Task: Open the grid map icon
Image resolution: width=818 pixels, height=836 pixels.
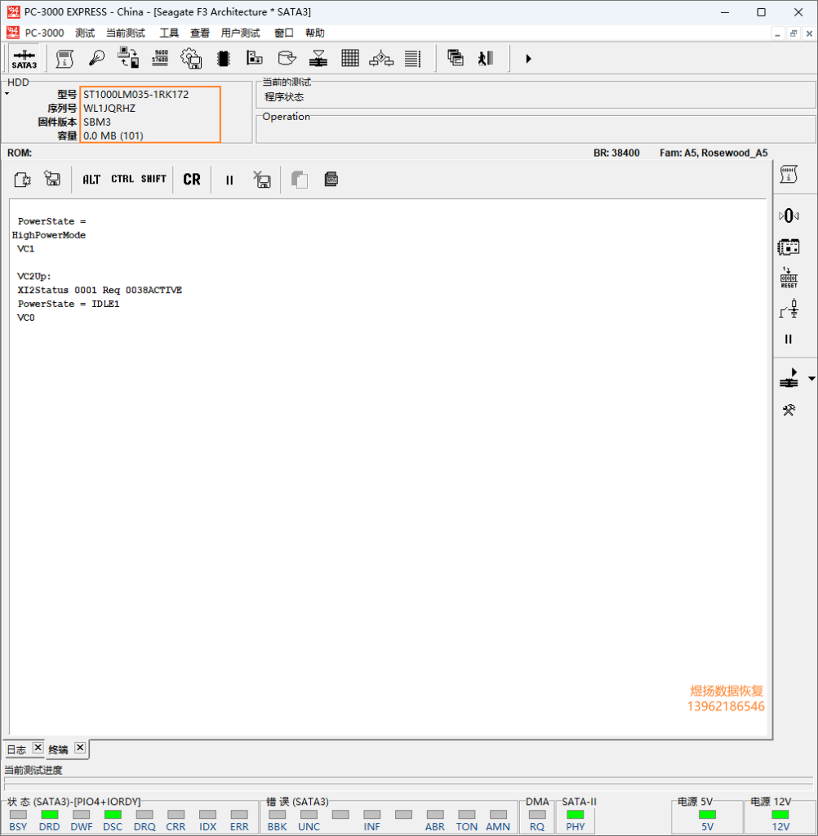Action: tap(349, 58)
